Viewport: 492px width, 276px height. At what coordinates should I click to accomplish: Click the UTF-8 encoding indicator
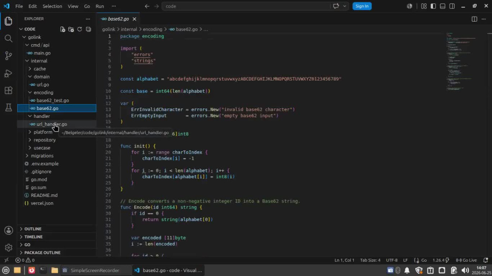pos(392,260)
